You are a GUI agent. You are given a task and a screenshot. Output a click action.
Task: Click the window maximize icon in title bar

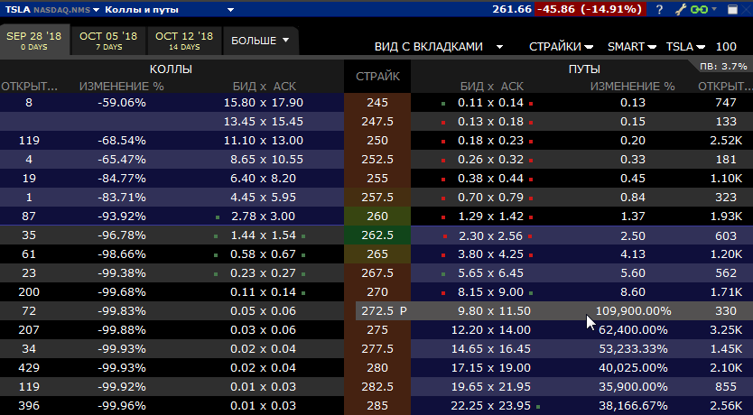730,9
